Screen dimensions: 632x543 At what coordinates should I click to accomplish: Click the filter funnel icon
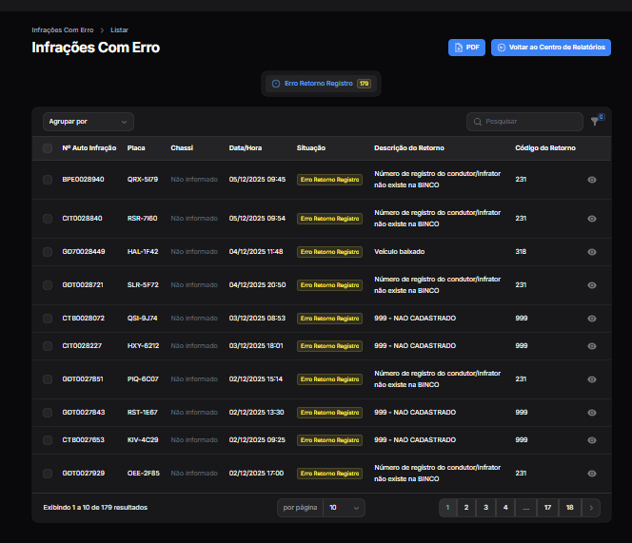[x=595, y=122]
